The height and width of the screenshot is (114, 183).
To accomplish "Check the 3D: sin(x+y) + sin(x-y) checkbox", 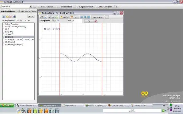I will 3,44.
